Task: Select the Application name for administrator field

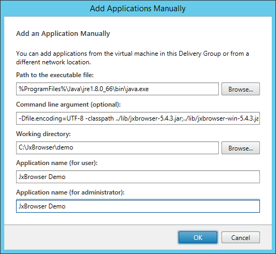Action: tap(138, 206)
